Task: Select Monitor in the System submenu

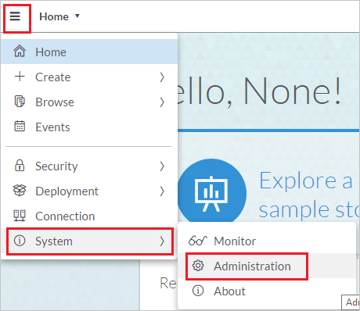Action: [x=267, y=241]
